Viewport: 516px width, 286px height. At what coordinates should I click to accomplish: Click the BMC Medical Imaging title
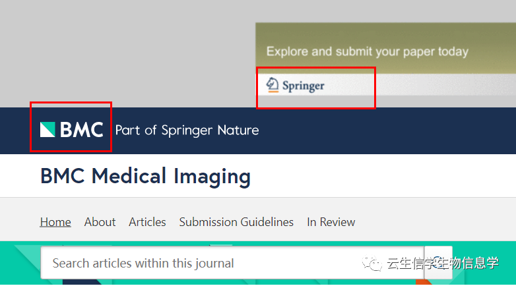[x=145, y=176]
